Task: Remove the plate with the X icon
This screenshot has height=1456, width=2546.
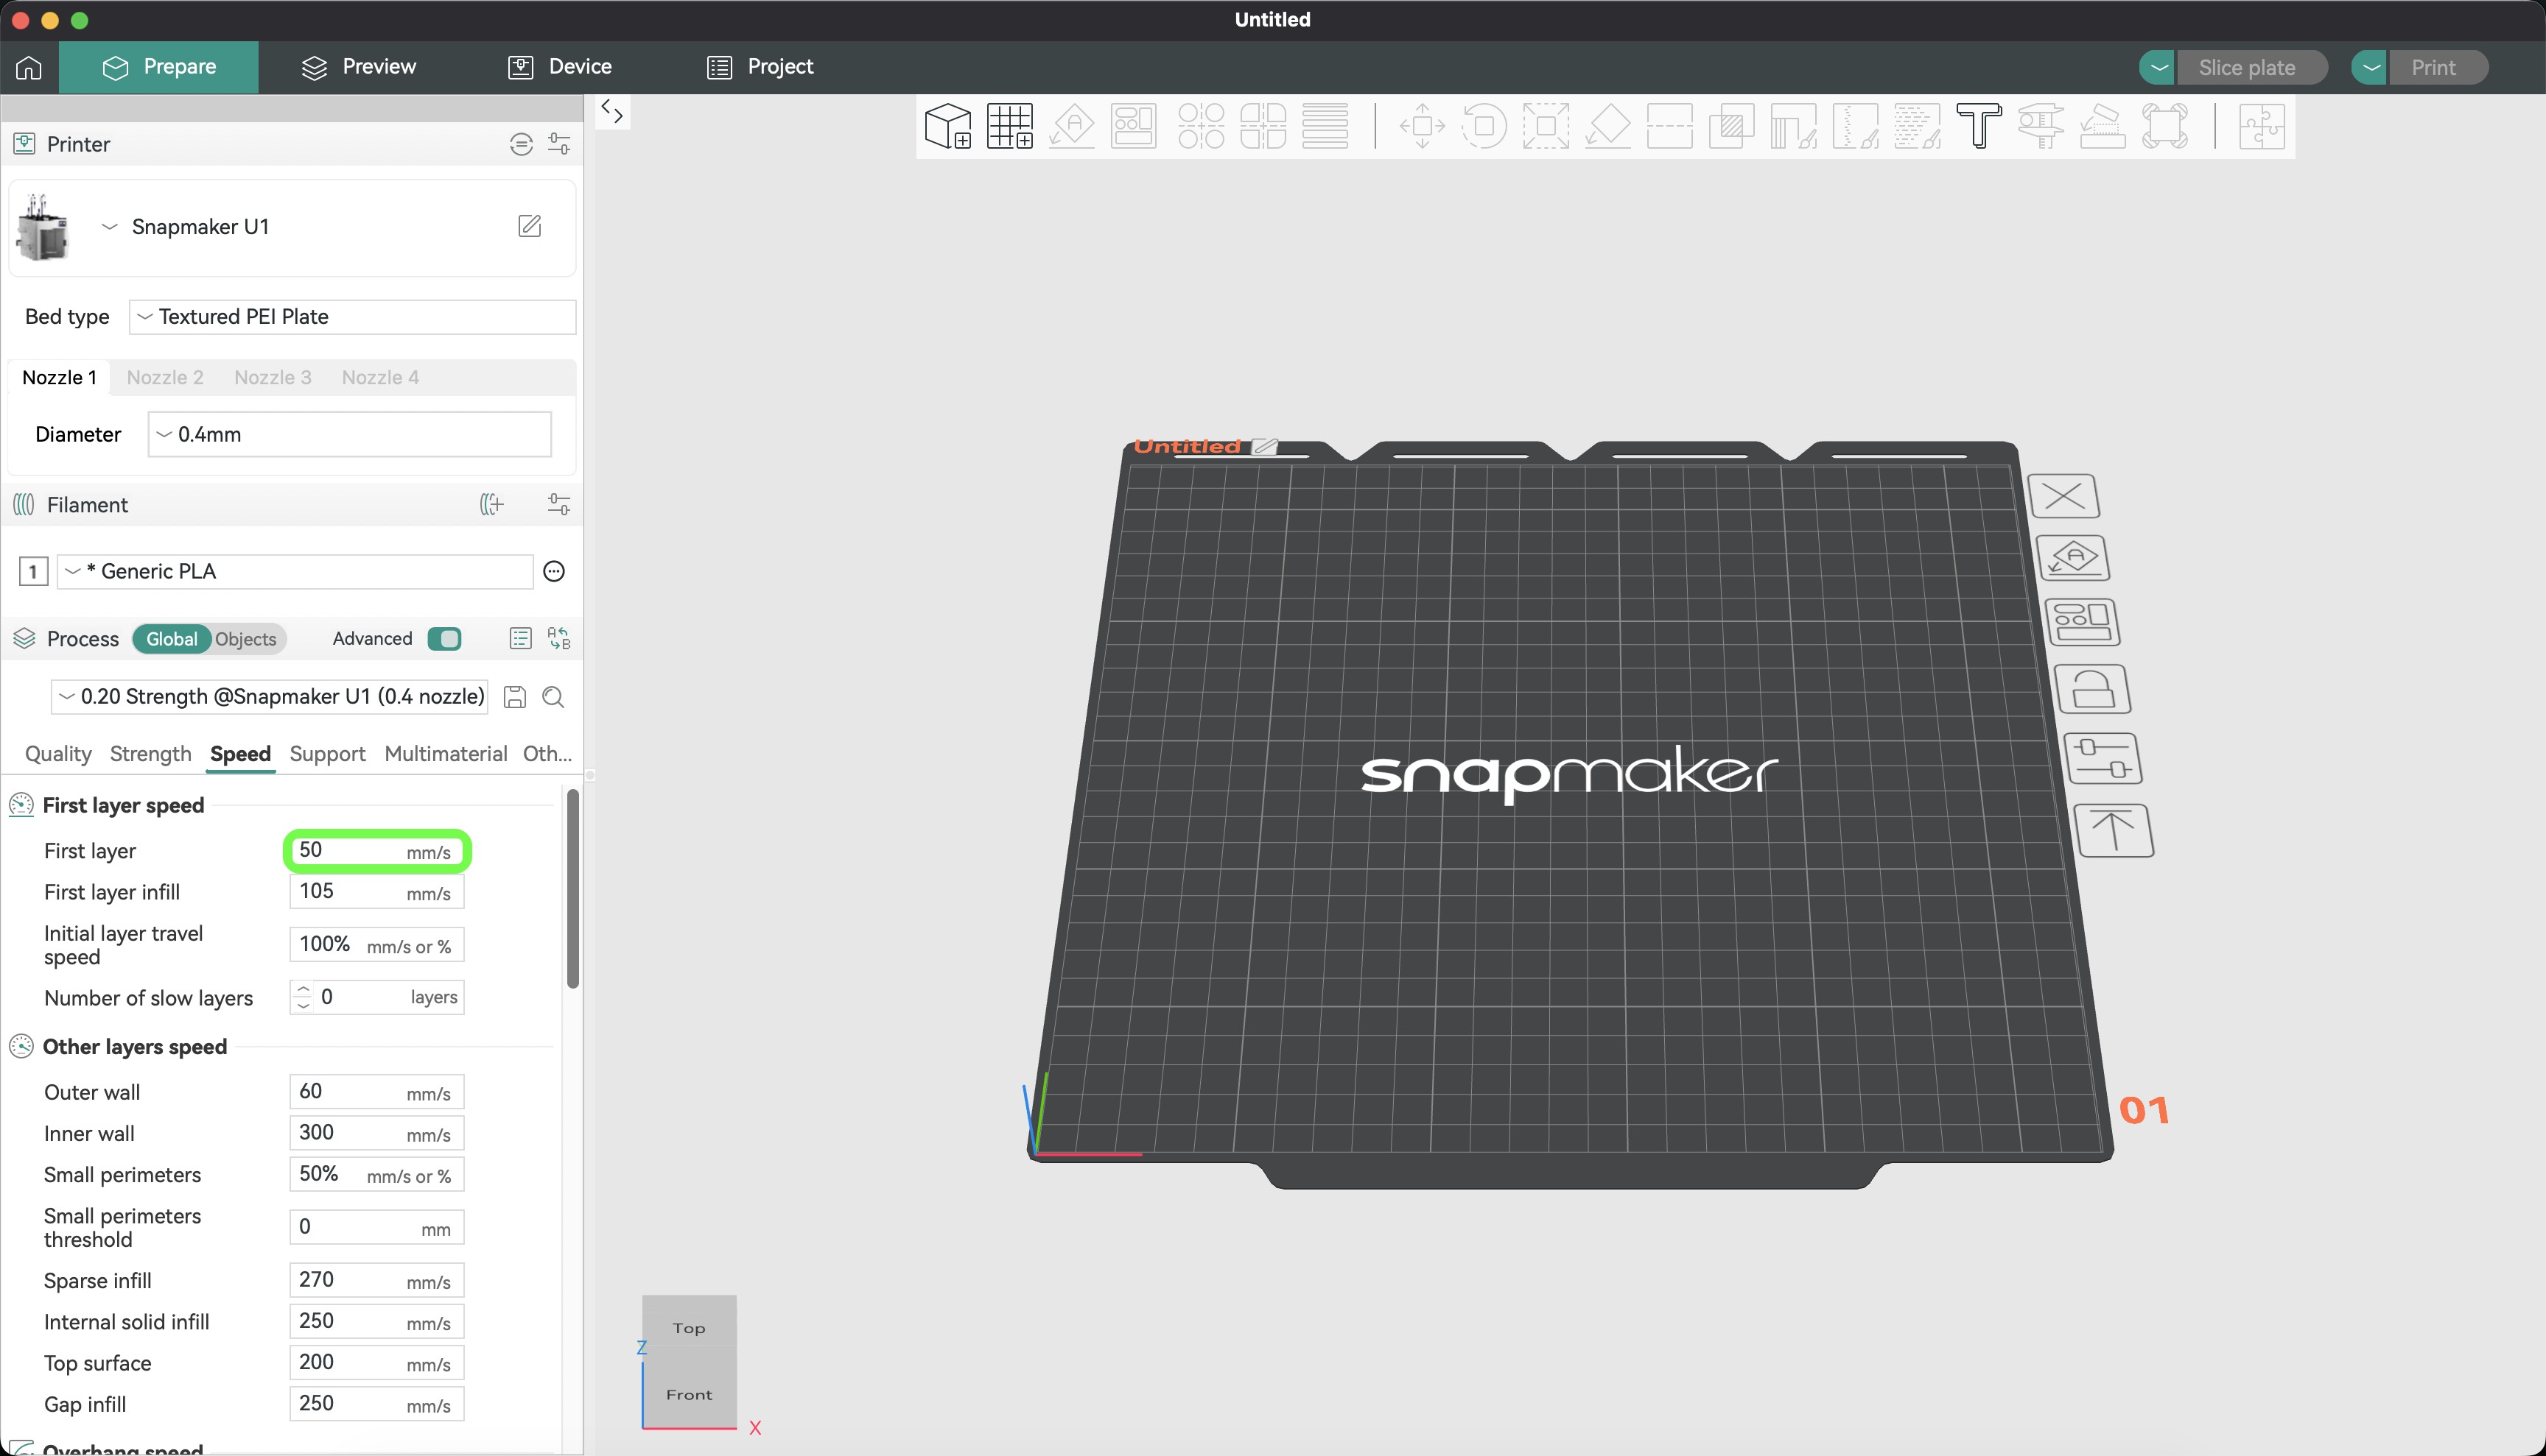Action: click(2063, 496)
